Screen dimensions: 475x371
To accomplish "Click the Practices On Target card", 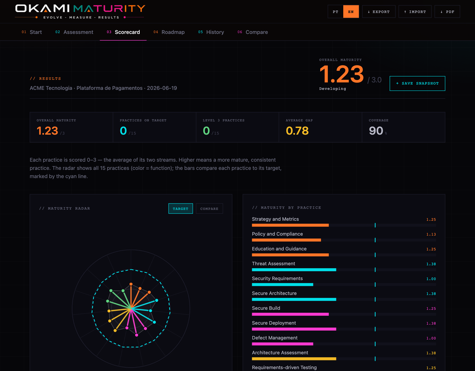I will pyautogui.click(x=155, y=127).
